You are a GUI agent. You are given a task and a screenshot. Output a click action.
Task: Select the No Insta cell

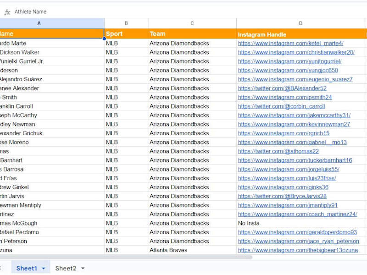click(x=300, y=223)
